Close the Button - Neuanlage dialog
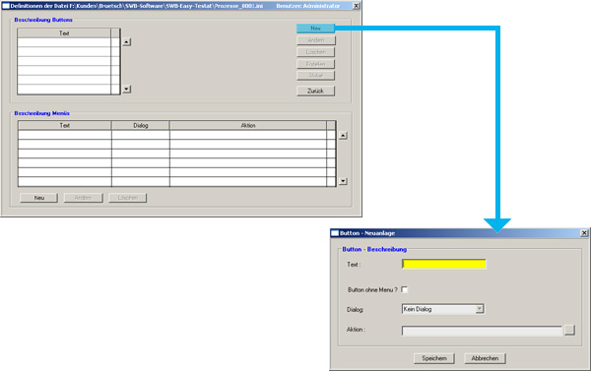Screen dimensions: 591x371 click(x=584, y=233)
